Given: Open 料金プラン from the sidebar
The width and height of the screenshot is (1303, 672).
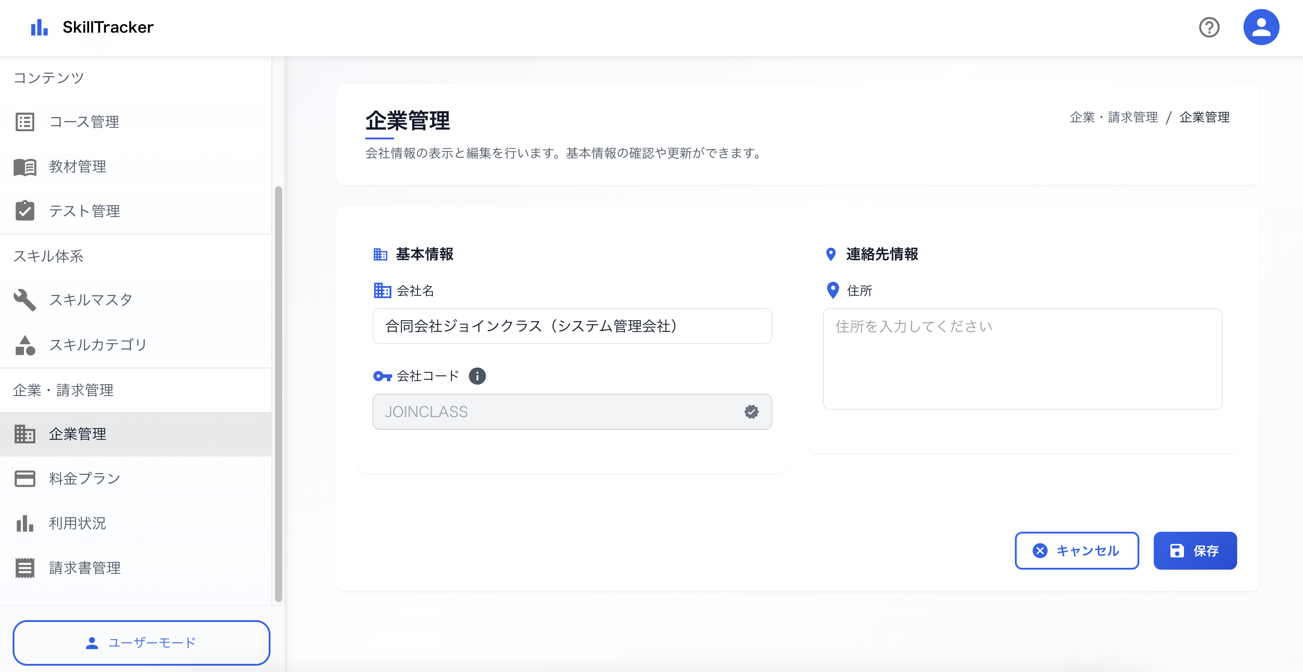Looking at the screenshot, I should coord(84,478).
